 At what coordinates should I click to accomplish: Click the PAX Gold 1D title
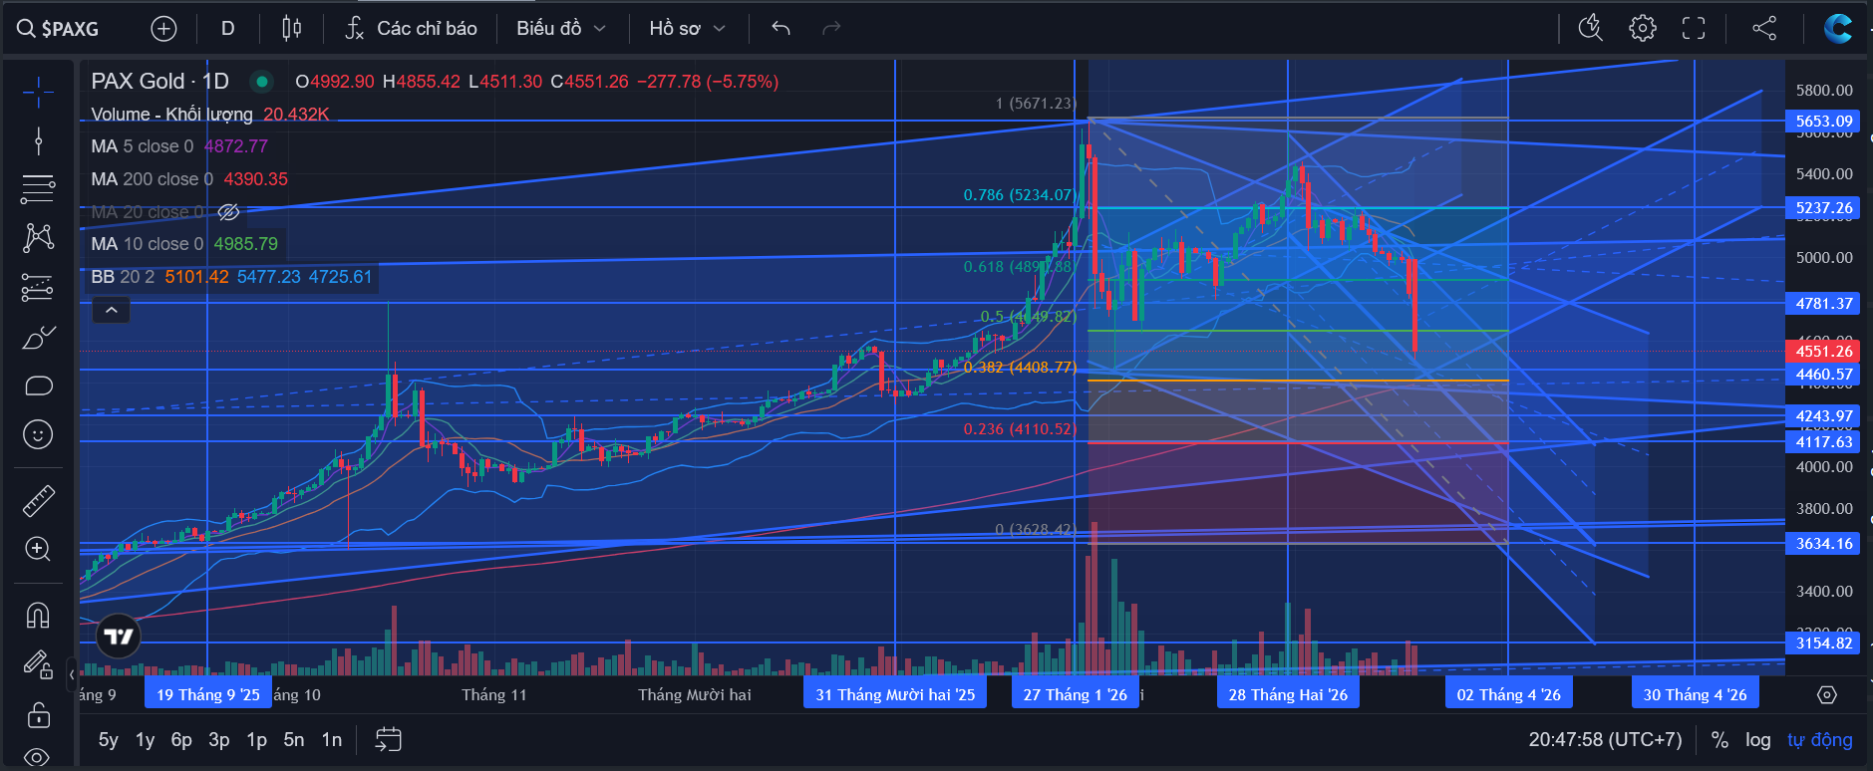pos(159,82)
